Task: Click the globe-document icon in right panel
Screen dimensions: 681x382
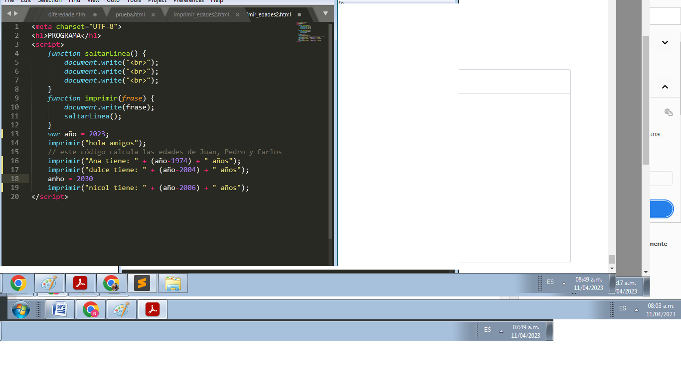Action: [x=669, y=112]
